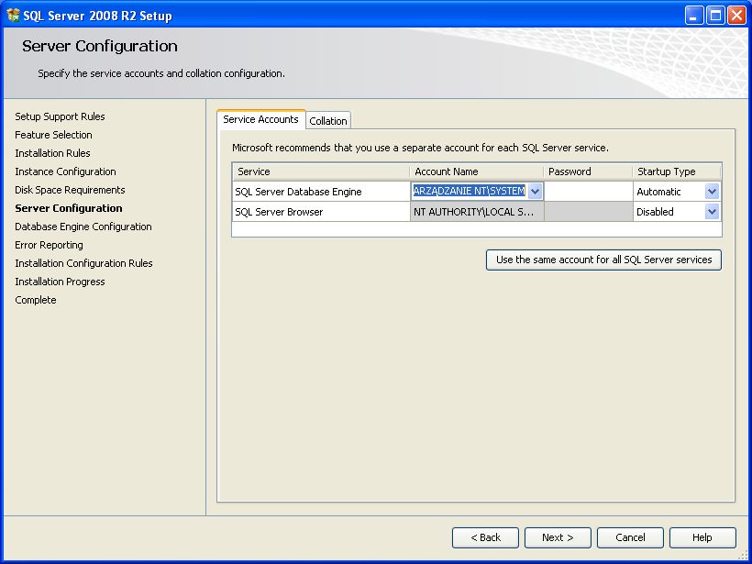Minimize the setup window
The image size is (752, 564).
(694, 16)
